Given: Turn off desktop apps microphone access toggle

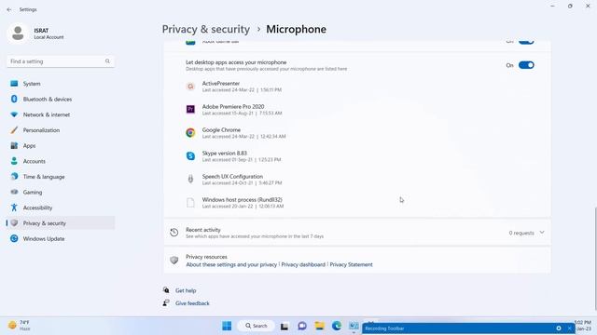Looking at the screenshot, I should pyautogui.click(x=526, y=65).
